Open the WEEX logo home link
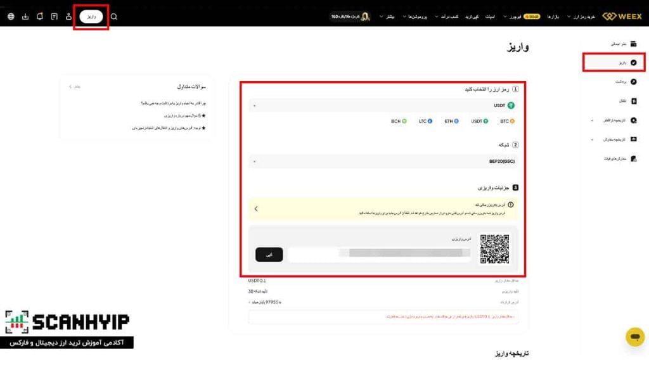Viewport: 649px width, 365px height. click(622, 16)
